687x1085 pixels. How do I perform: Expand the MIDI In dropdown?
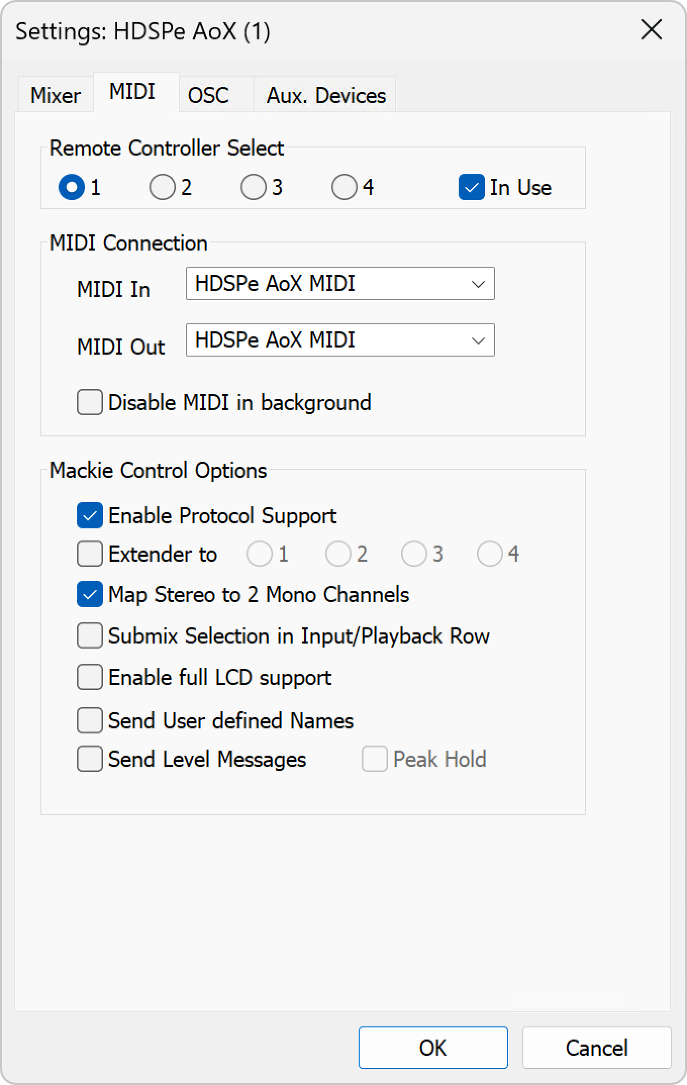(x=340, y=283)
